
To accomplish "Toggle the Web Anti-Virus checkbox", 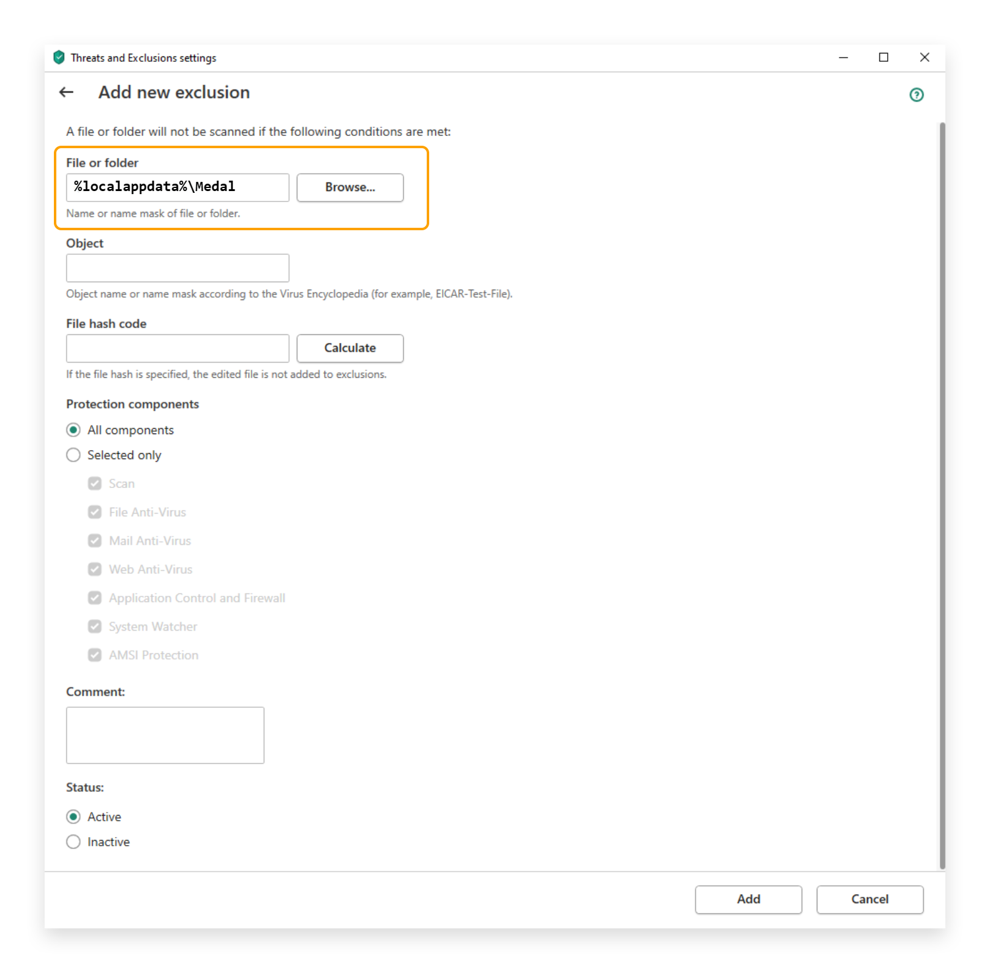I will [x=94, y=569].
